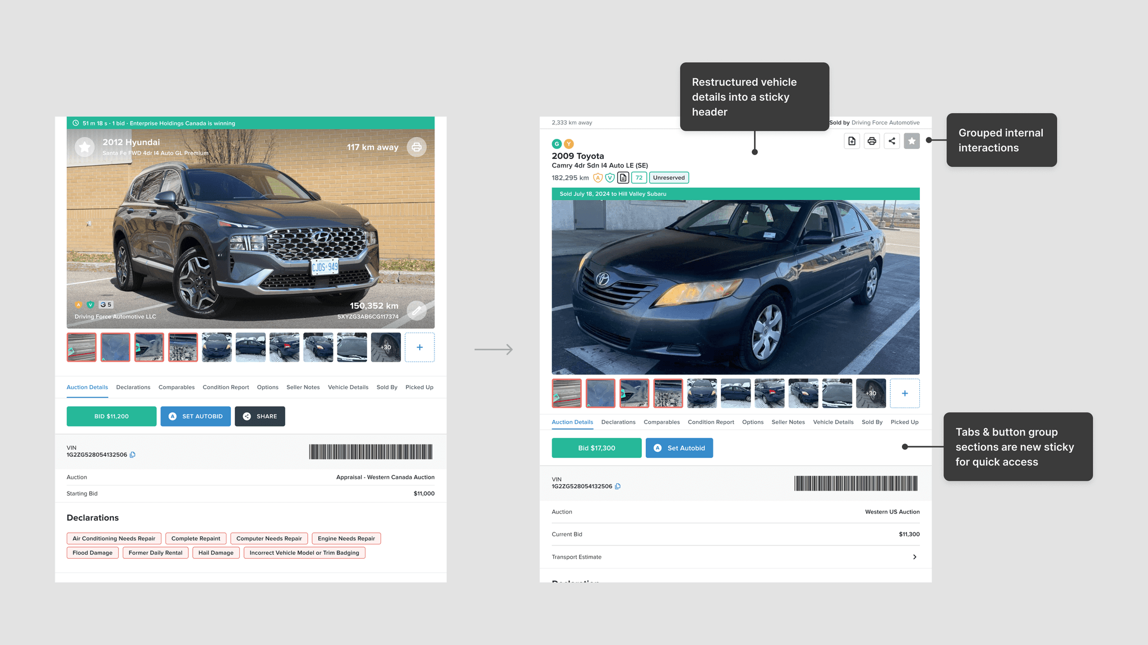Click the print icon on Hyundai photo
This screenshot has height=645, width=1148.
tap(416, 147)
